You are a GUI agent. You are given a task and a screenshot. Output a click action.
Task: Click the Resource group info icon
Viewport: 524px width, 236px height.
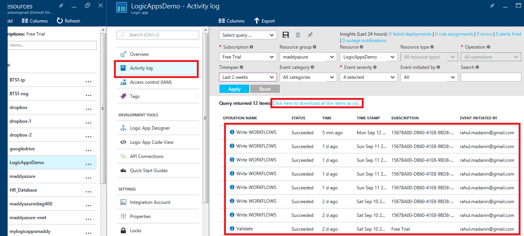coord(315,47)
